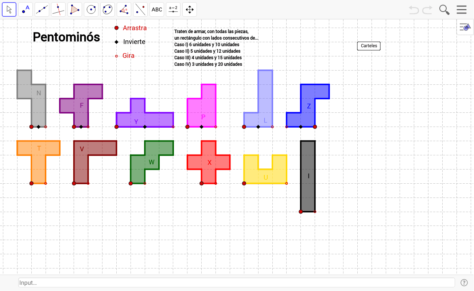Click N piece black flip diamond

[39, 127]
